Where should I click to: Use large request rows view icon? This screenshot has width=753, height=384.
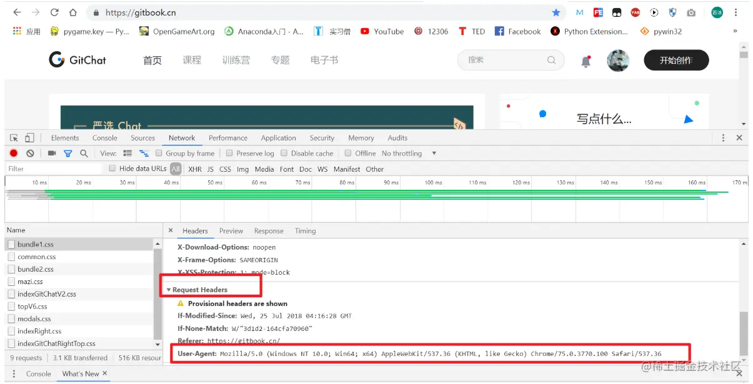click(x=127, y=153)
